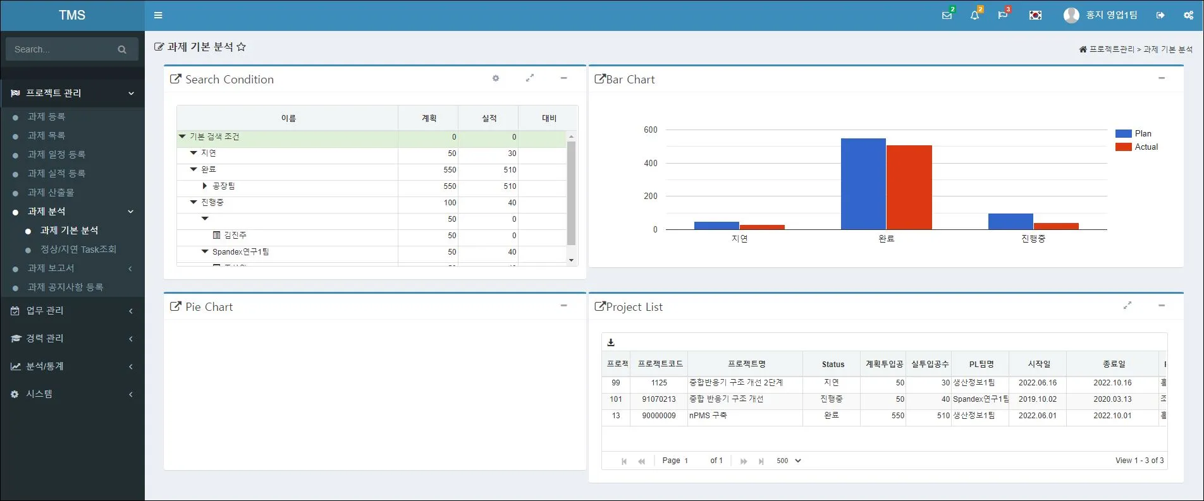Toggle the hamburger sidebar menu
This screenshot has height=501, width=1204.
tap(158, 15)
